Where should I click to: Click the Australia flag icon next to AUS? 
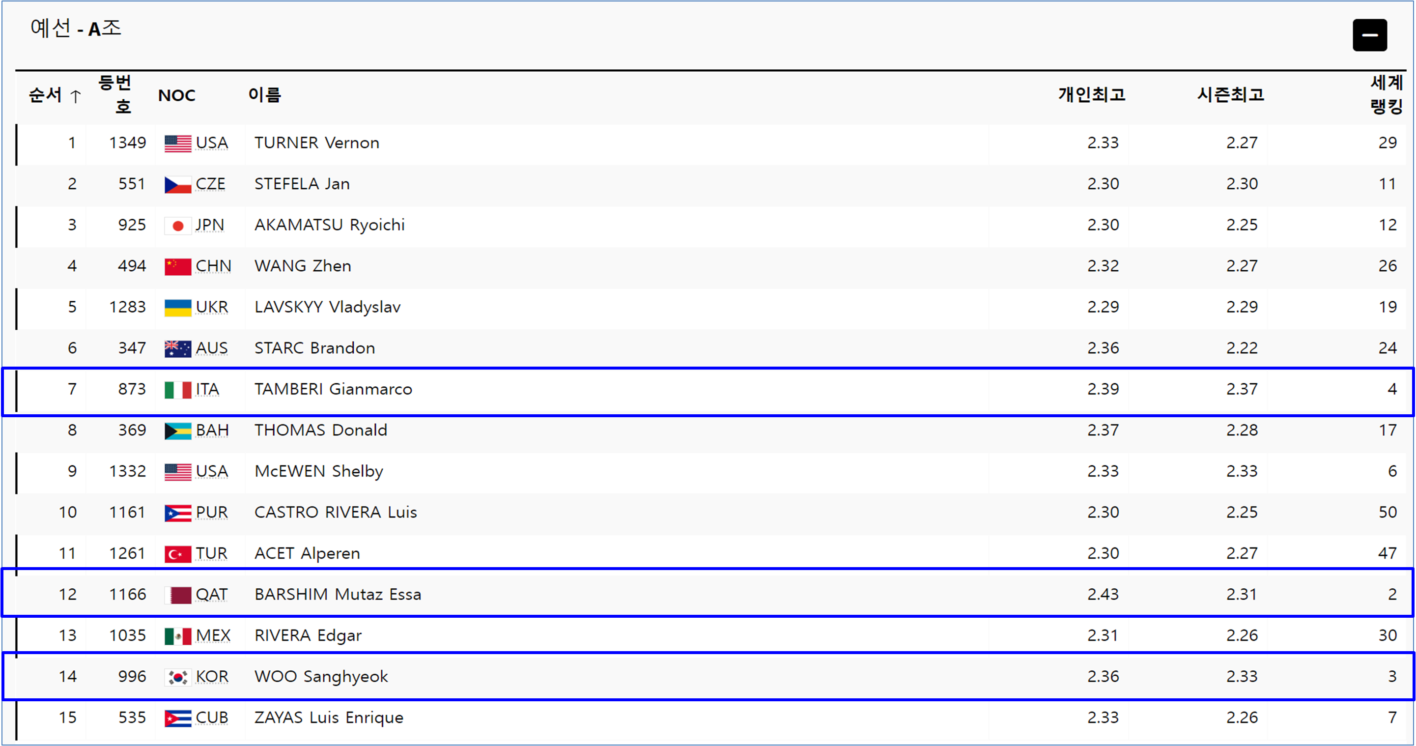tap(177, 348)
